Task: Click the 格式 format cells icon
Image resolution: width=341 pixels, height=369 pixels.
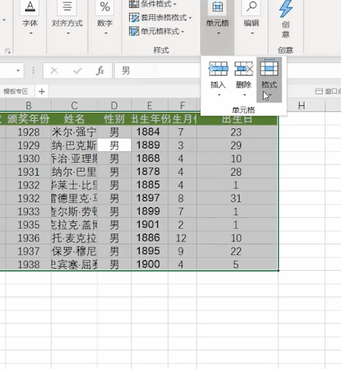Action: coord(269,67)
